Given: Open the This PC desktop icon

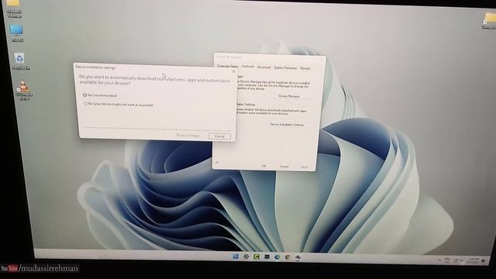Looking at the screenshot, I should 16,33.
